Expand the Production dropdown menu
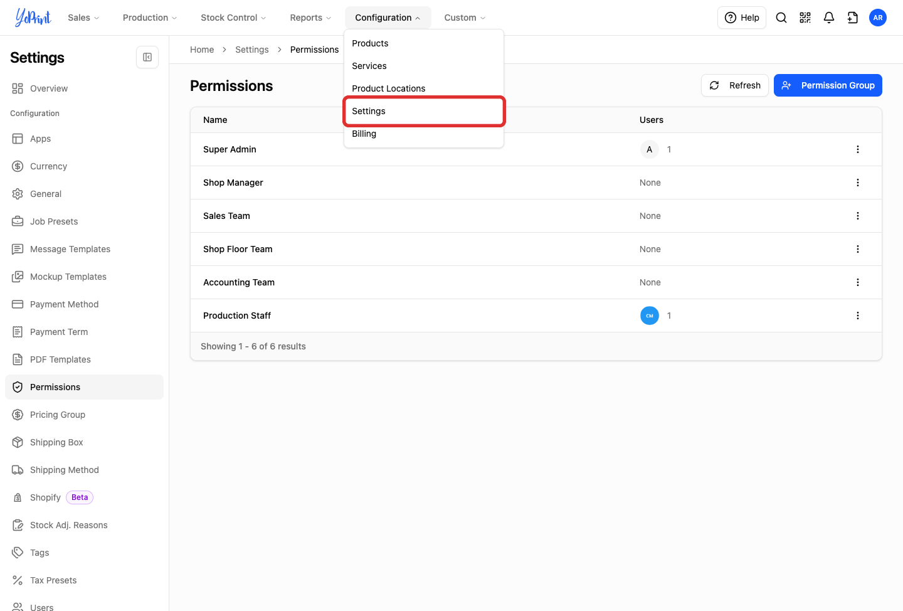This screenshot has width=903, height=611. point(150,18)
